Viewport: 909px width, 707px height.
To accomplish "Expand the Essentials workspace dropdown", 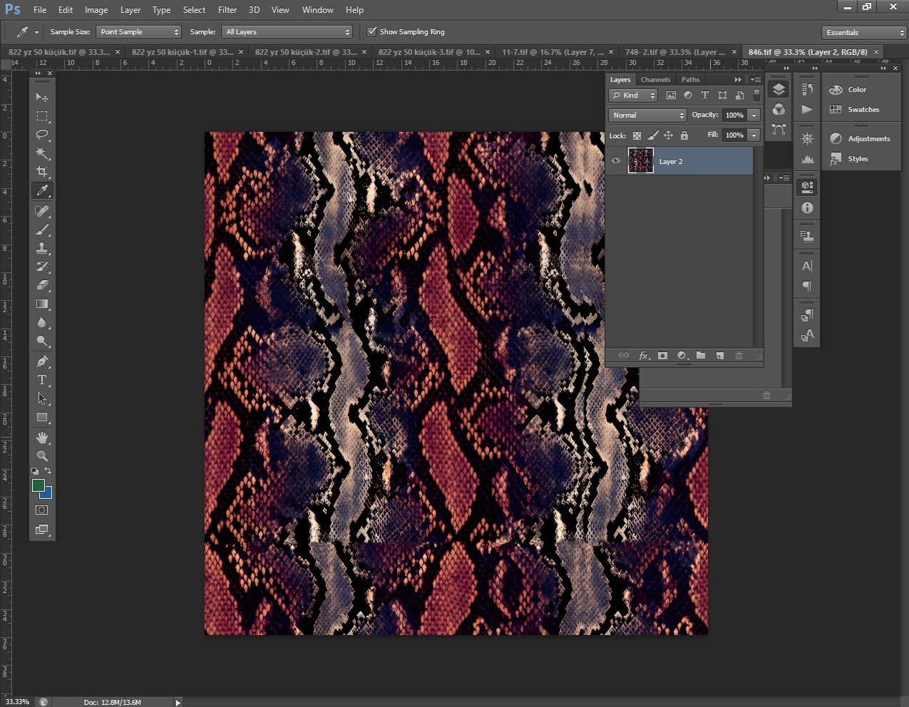I will [x=863, y=33].
